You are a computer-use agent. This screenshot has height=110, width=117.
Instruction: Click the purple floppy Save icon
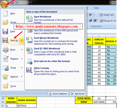point(5,31)
